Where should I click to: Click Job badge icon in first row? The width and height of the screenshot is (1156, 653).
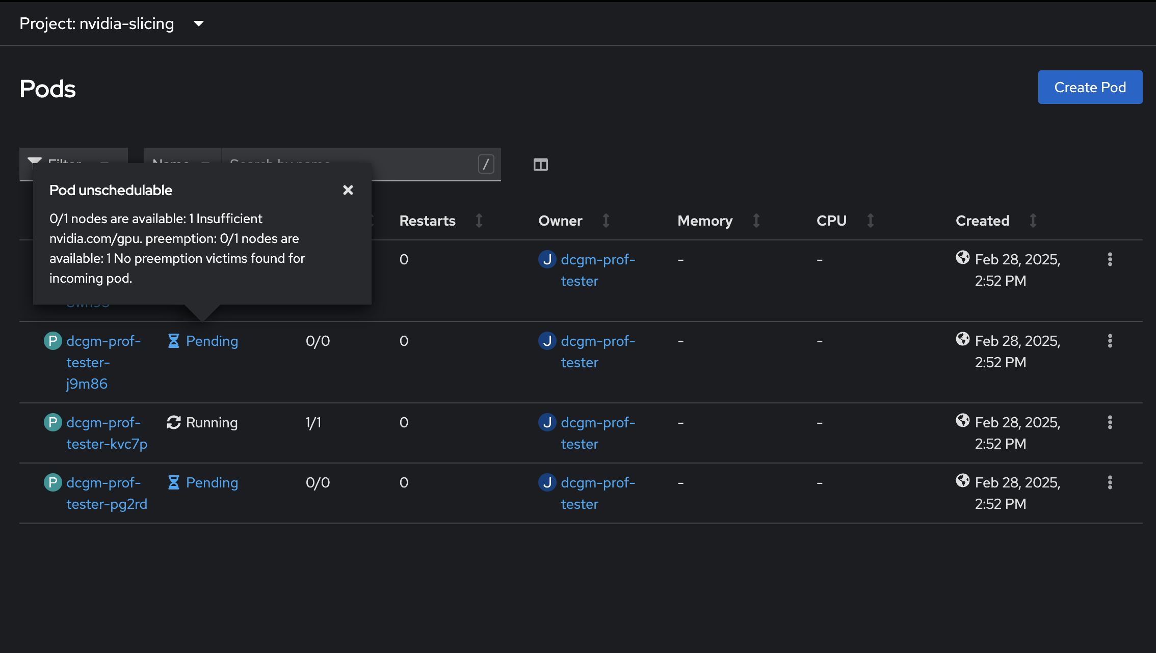(547, 259)
